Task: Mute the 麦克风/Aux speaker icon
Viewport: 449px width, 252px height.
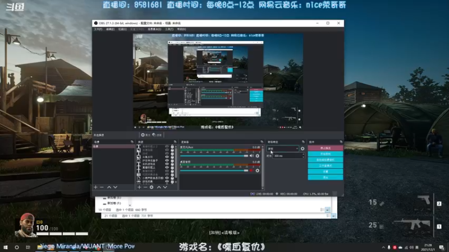Action: [x=251, y=156]
